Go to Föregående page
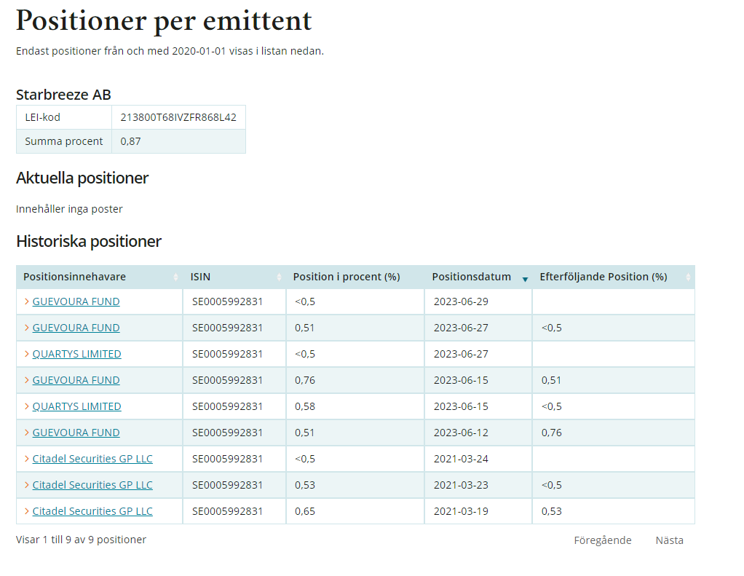 click(603, 540)
